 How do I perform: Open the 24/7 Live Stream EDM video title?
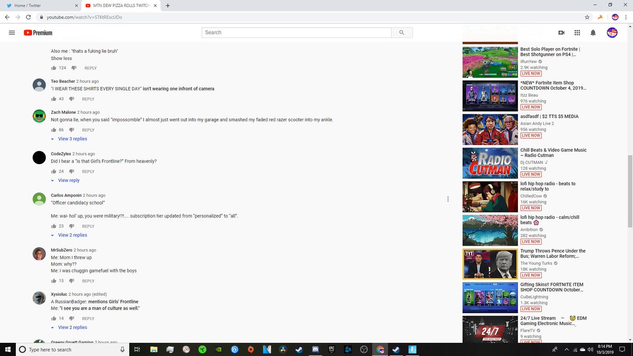(553, 321)
